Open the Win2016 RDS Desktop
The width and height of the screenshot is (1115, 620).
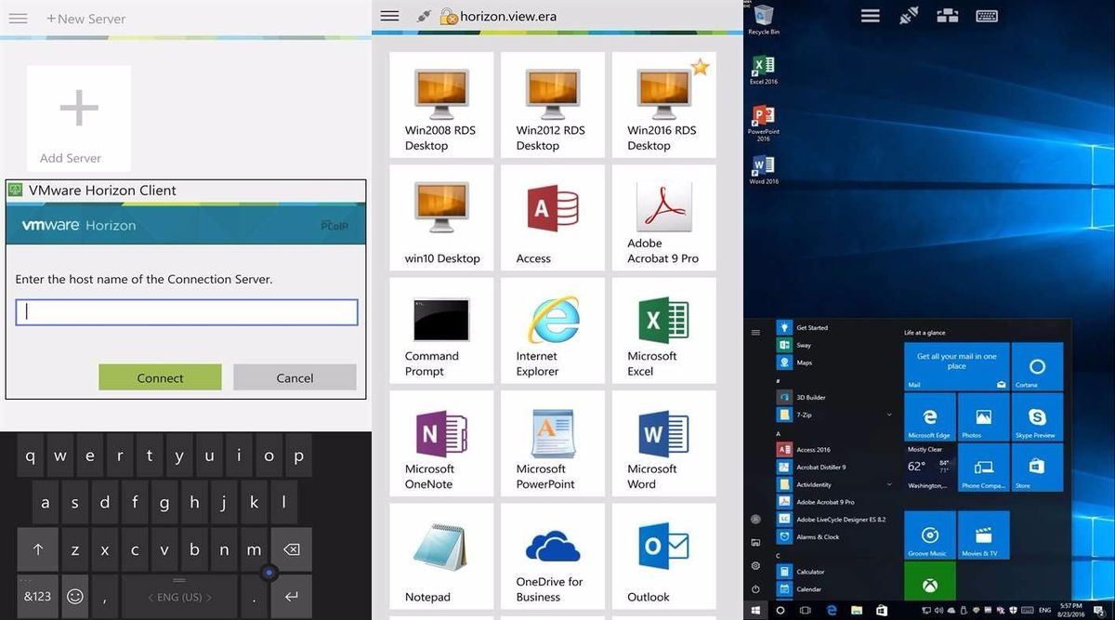(663, 102)
